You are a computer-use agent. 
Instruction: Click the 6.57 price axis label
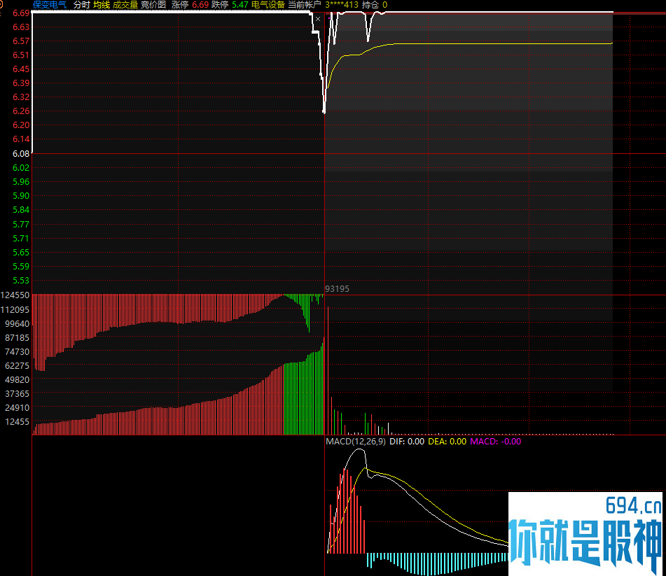click(21, 41)
